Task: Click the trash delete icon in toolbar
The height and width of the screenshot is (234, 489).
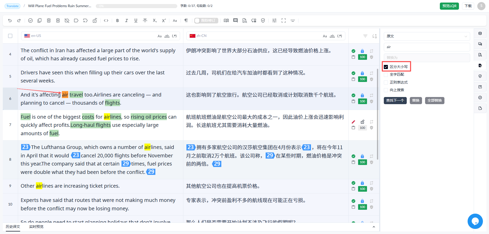Action: click(x=49, y=21)
